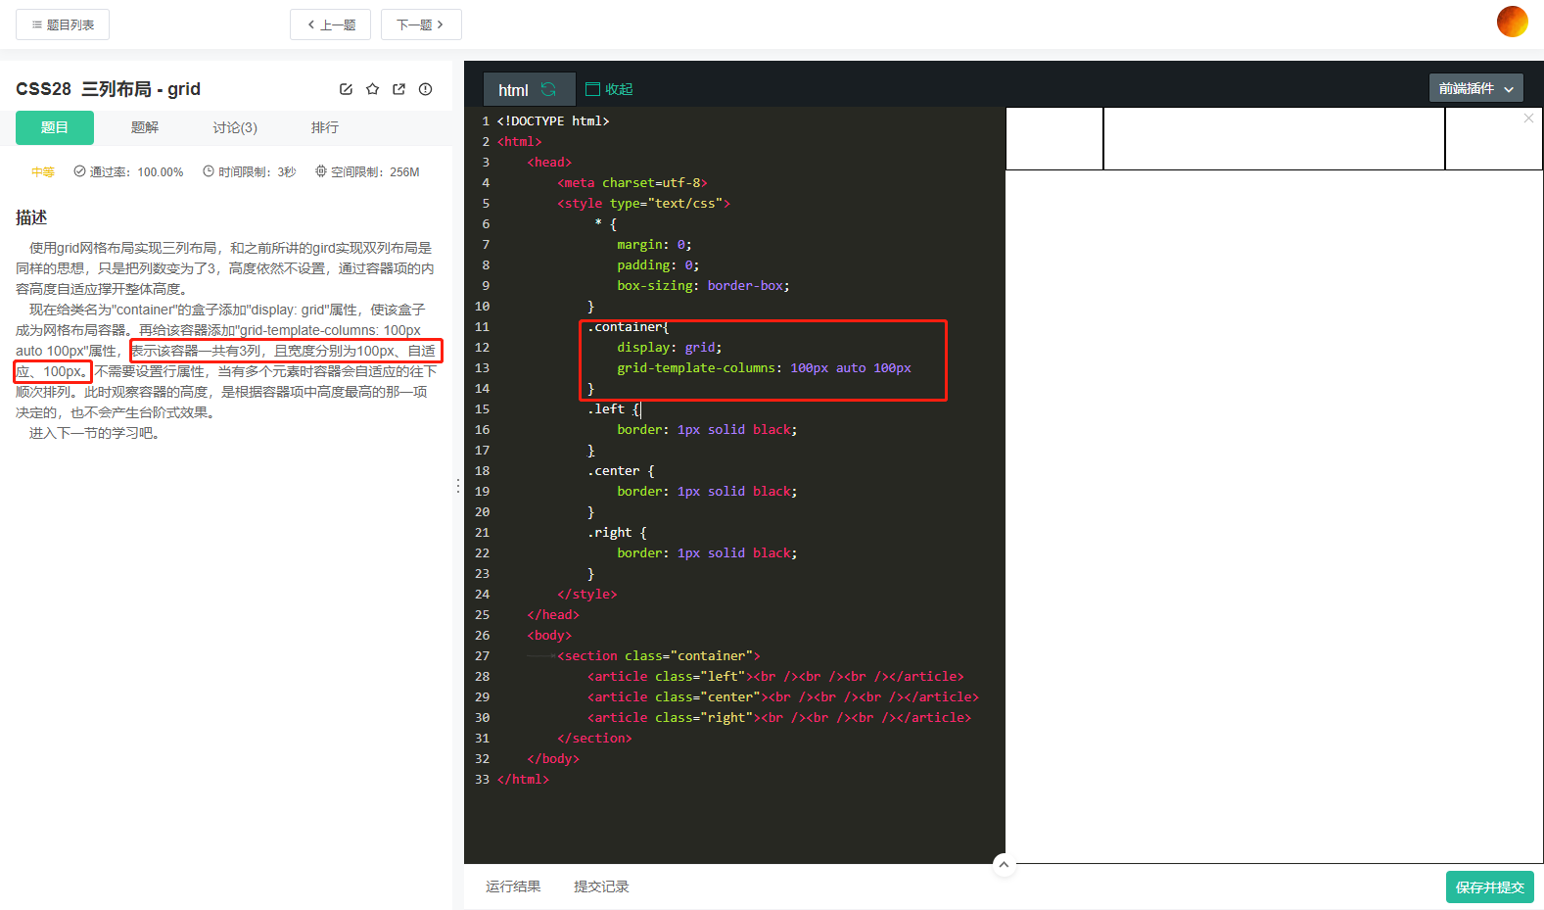Click the .right { selector line
This screenshot has height=910, width=1544.
pyautogui.click(x=617, y=533)
